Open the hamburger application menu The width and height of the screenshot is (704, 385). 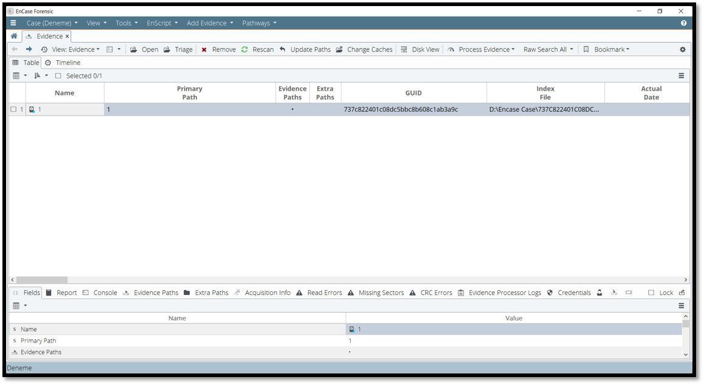(x=13, y=23)
